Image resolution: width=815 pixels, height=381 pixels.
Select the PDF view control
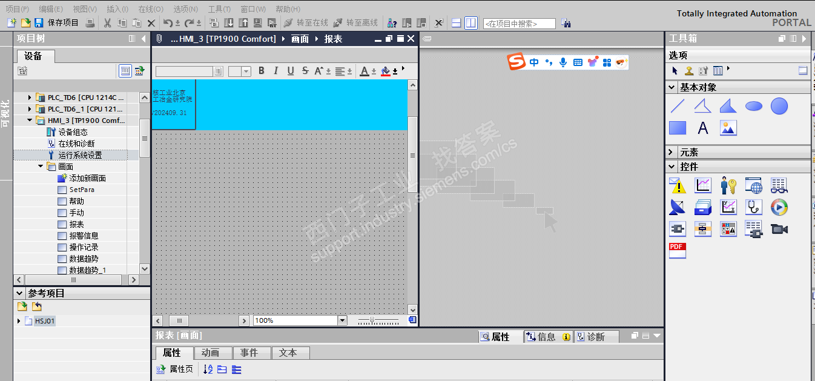pos(678,251)
